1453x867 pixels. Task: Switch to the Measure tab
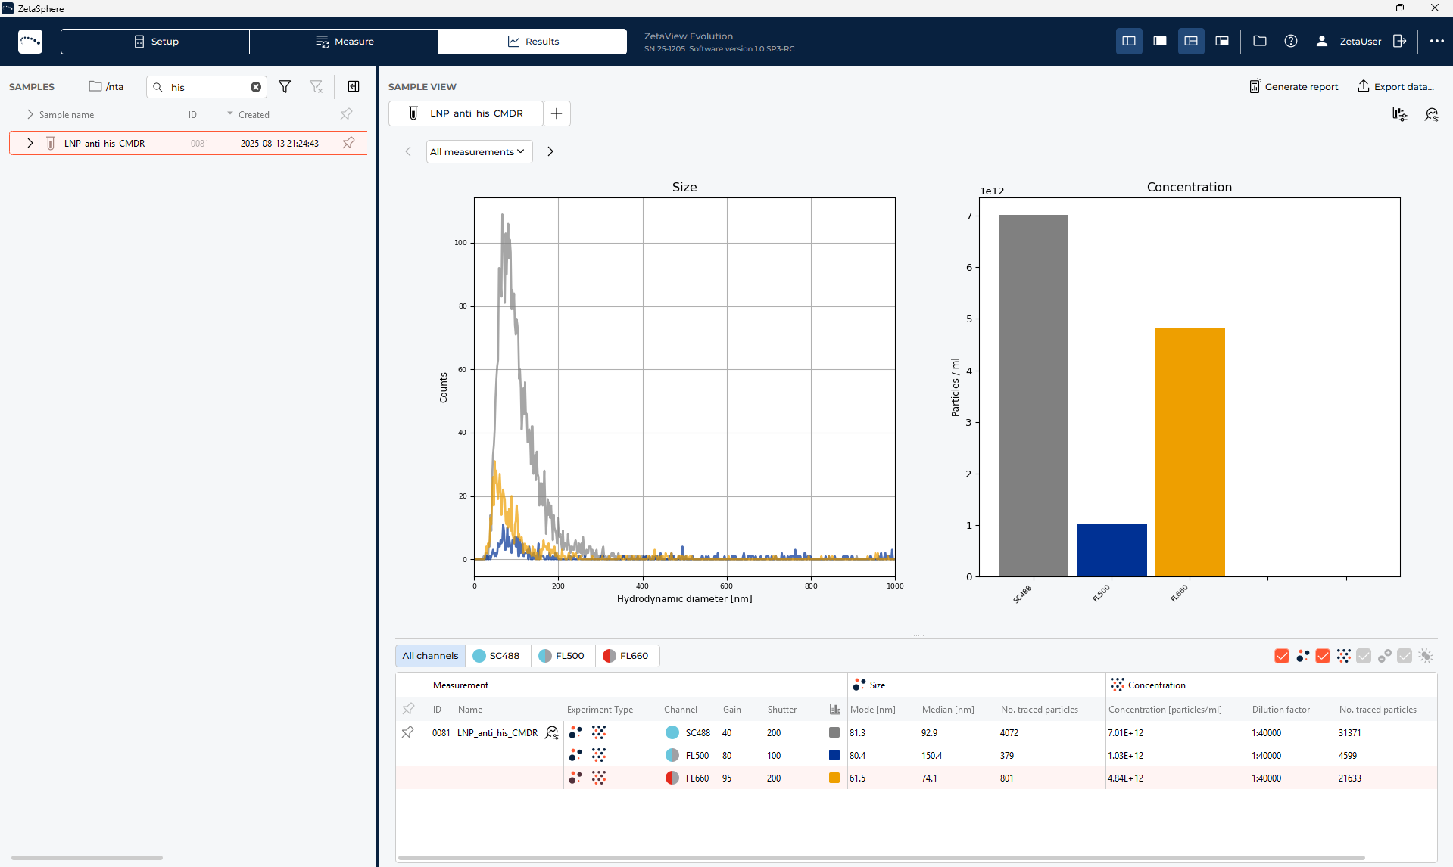344,42
